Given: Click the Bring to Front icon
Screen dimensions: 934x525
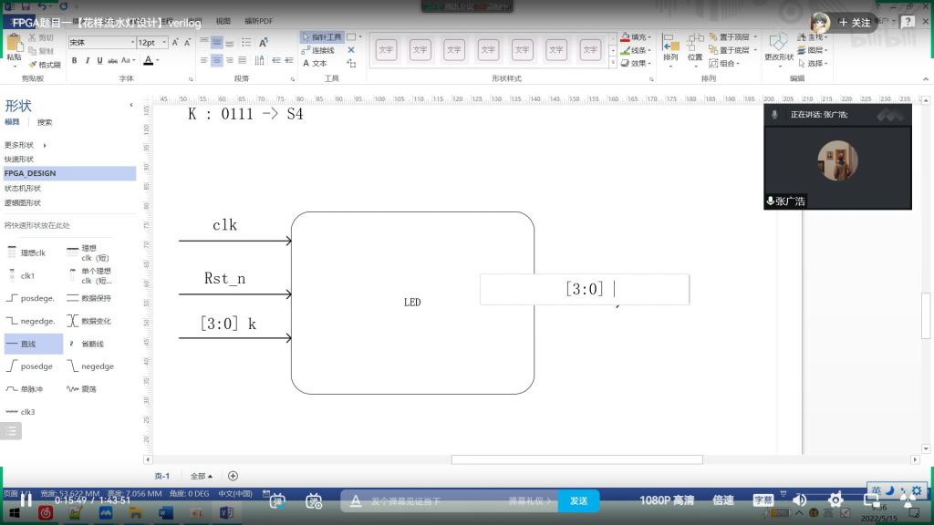Looking at the screenshot, I should click(728, 37).
